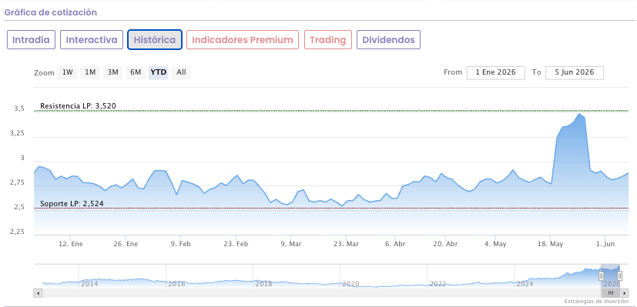Click the 2020 label in navigator
The image size is (637, 307).
350,284
